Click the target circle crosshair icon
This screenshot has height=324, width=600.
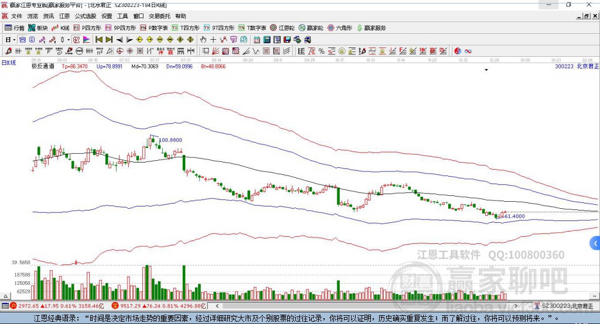120,51
